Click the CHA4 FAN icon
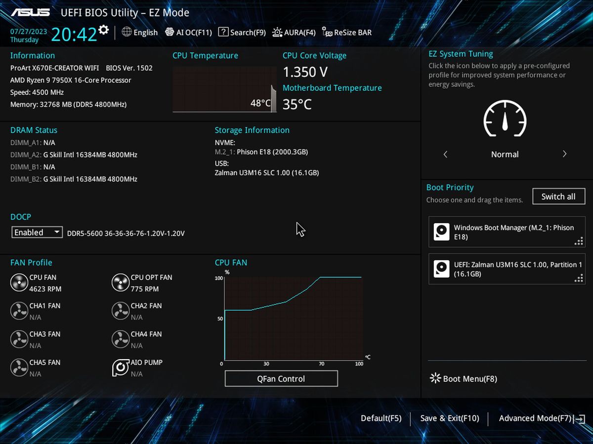This screenshot has height=444, width=593. 120,339
